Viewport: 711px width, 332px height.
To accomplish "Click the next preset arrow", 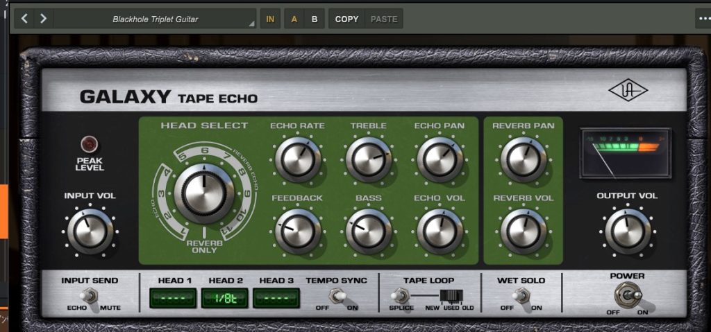I will [x=43, y=19].
